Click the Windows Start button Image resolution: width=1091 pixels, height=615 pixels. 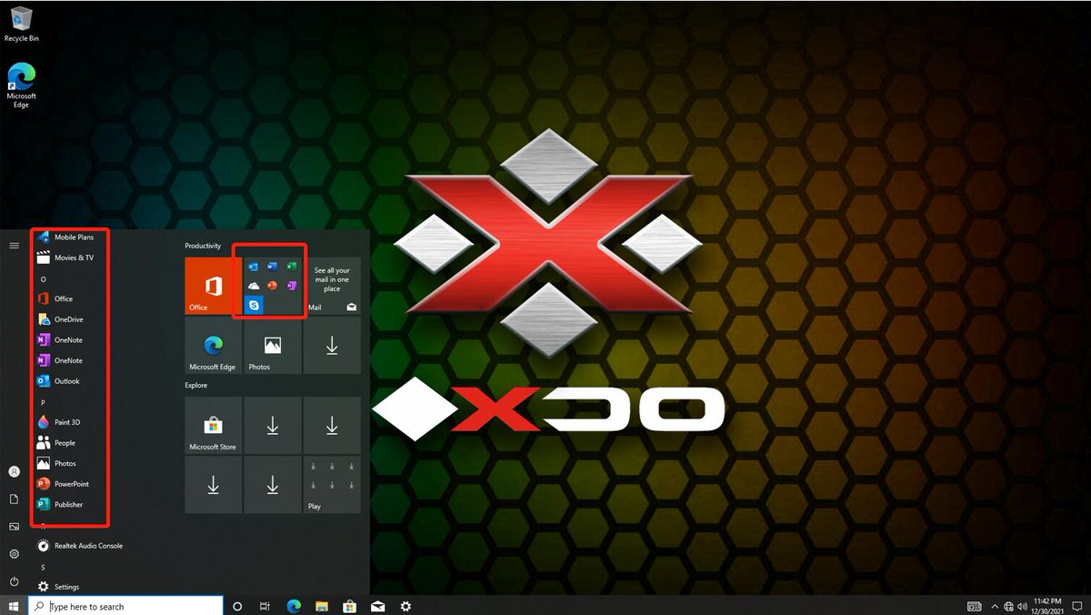14,606
